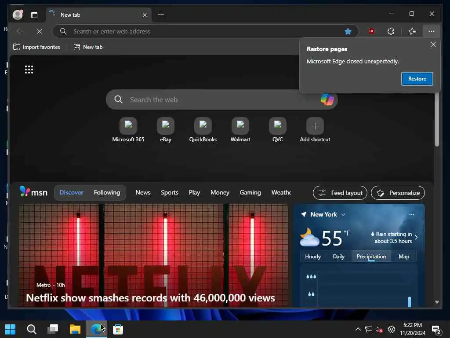The image size is (450, 338).
Task: Click the Feed layout button
Action: point(340,193)
